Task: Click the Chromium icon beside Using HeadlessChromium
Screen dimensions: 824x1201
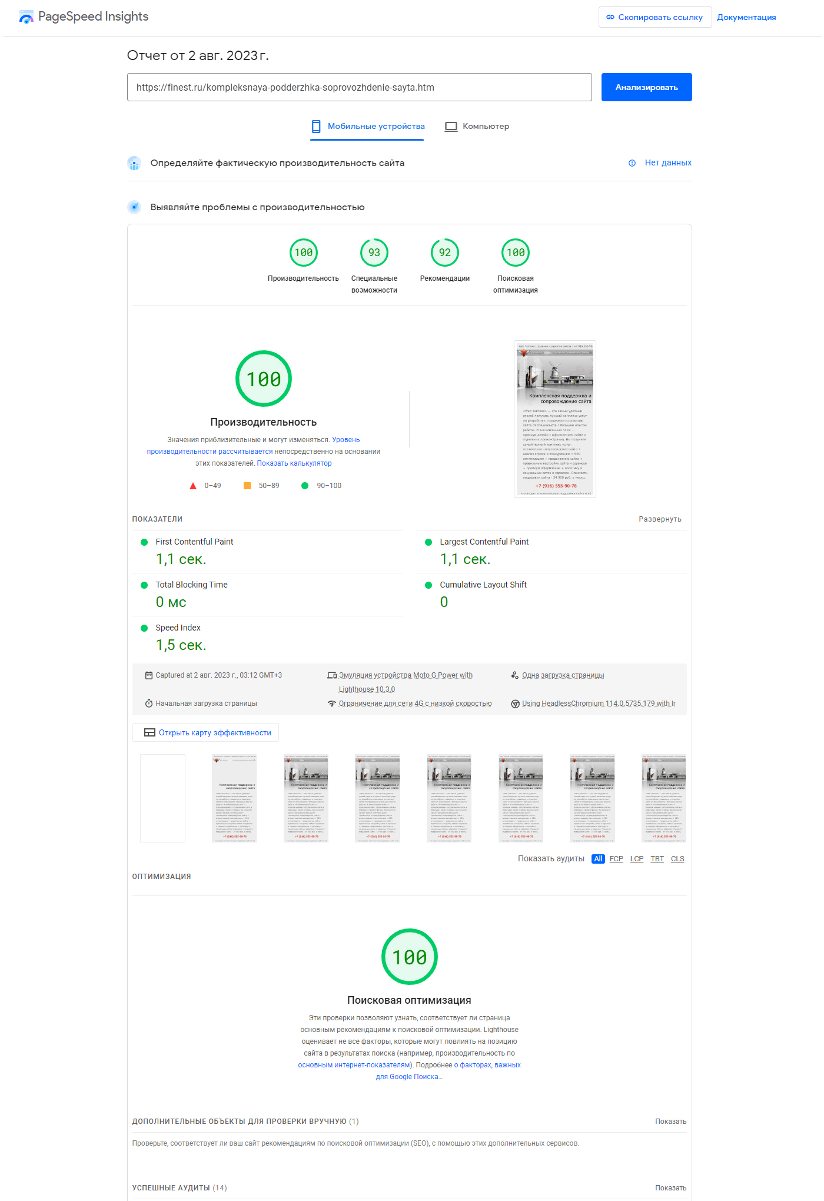Action: coord(515,704)
